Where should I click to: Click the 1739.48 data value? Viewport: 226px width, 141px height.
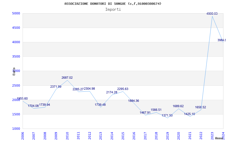[x=100, y=105]
